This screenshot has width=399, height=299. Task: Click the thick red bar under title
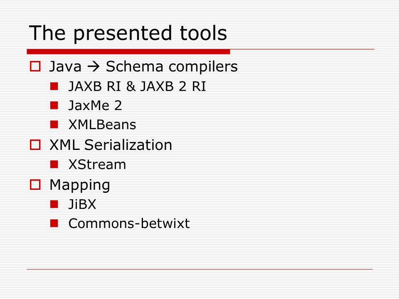coord(128,51)
